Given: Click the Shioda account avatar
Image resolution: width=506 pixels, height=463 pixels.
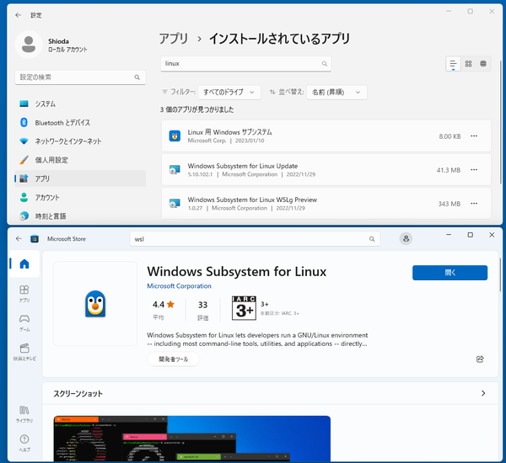Looking at the screenshot, I should pos(29,45).
